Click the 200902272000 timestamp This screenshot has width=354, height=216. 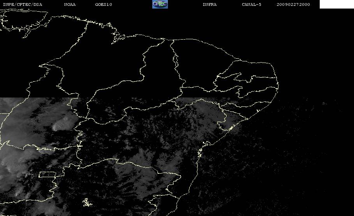(x=293, y=5)
